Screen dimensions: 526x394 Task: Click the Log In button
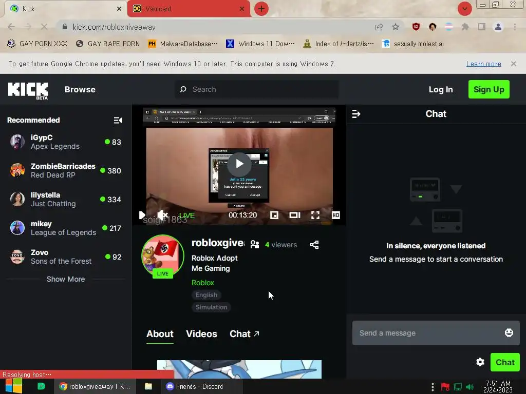coord(440,89)
